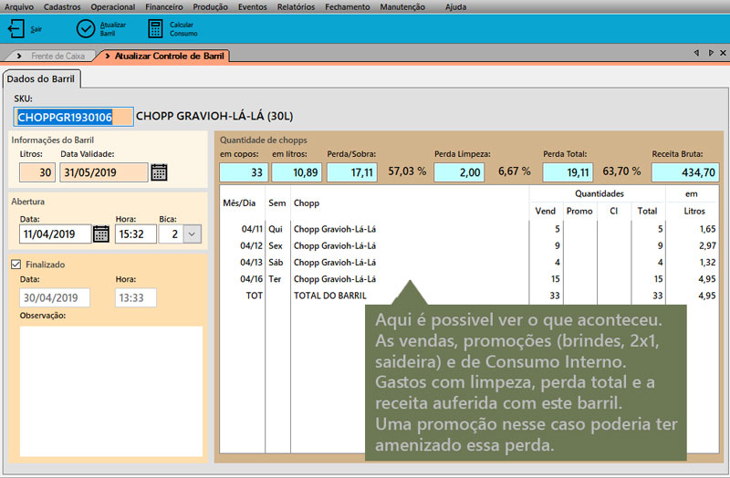The width and height of the screenshot is (730, 478).
Task: Click the Sem column header
Action: pyautogui.click(x=277, y=203)
